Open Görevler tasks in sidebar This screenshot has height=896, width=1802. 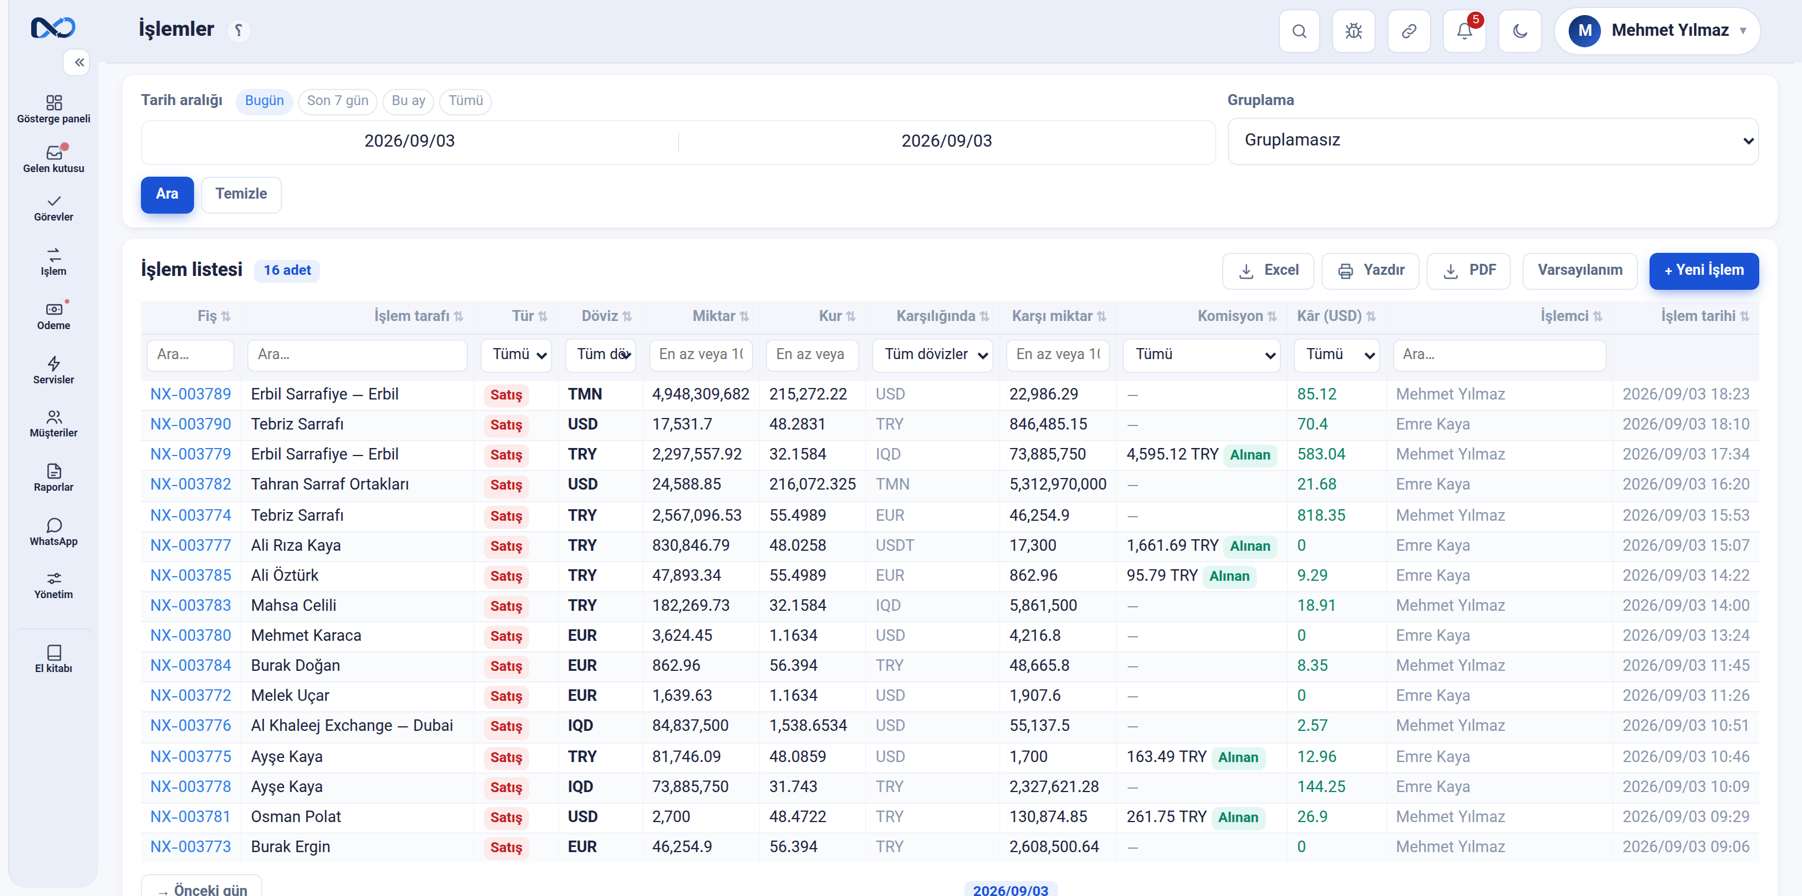coord(53,208)
